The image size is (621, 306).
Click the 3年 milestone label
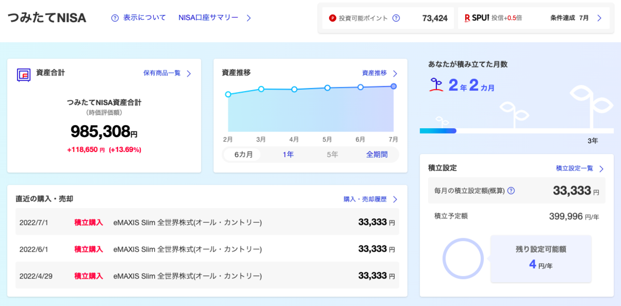(593, 141)
